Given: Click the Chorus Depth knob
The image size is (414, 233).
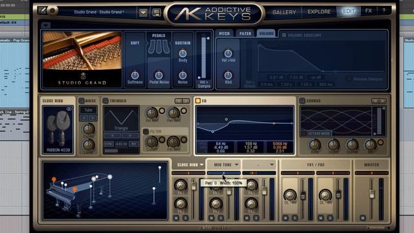Looking at the screenshot, I should 333,144.
